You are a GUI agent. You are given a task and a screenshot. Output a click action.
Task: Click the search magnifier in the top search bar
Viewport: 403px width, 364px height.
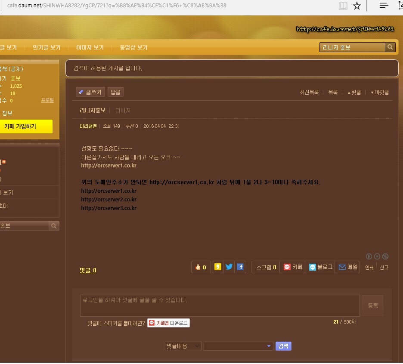coord(390,47)
